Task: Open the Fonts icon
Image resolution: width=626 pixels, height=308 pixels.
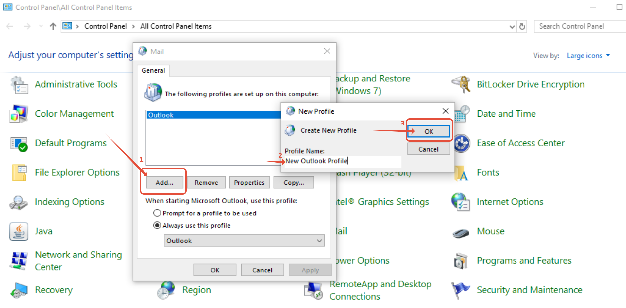Action: click(462, 173)
